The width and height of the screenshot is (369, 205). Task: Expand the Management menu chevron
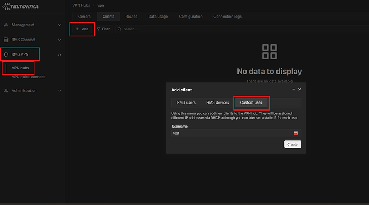(59, 25)
